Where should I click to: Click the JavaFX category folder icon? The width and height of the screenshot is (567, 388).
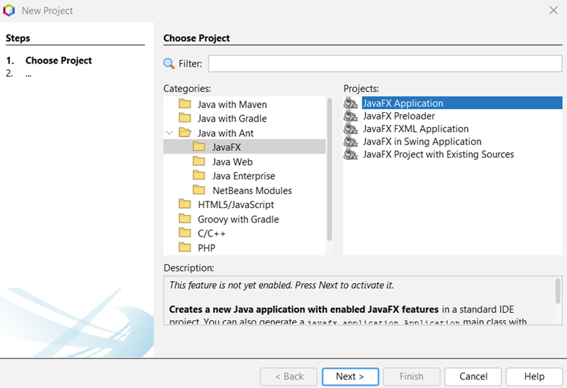click(199, 147)
